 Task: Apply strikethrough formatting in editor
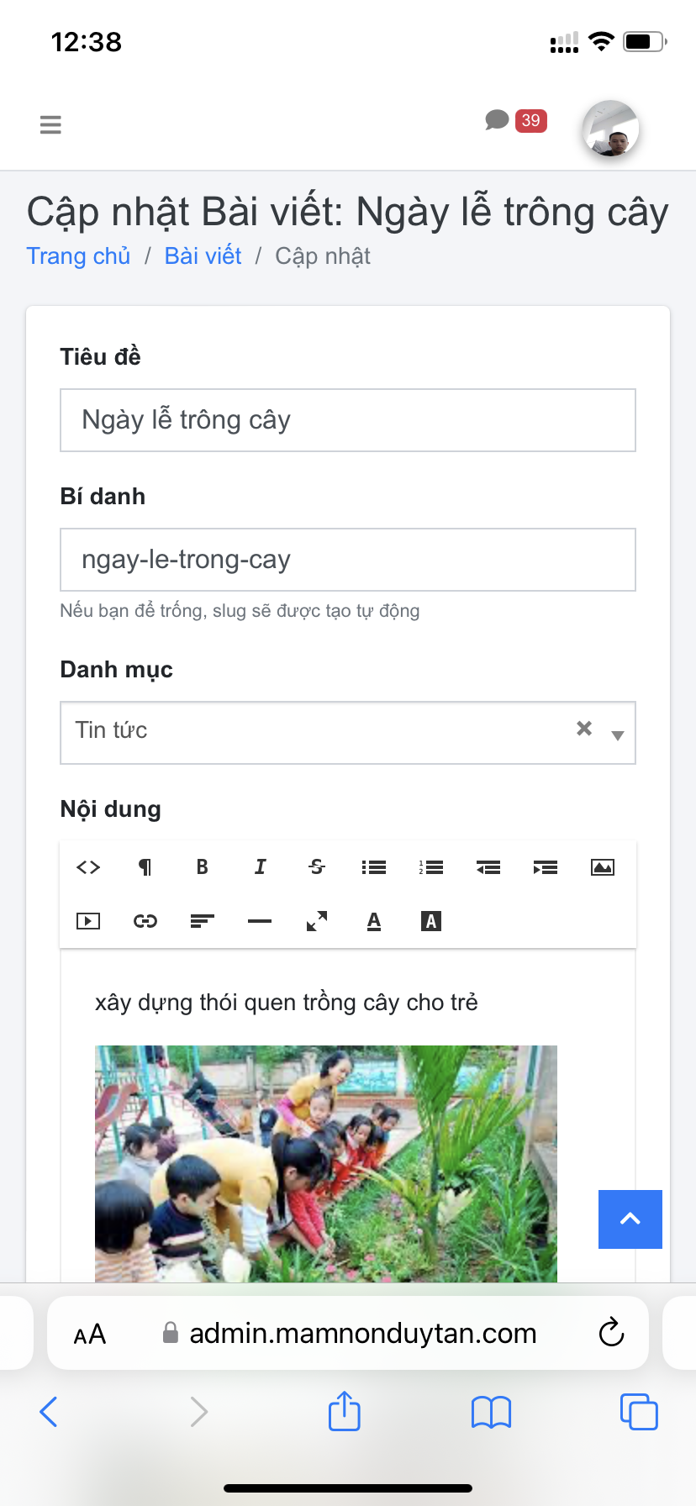pos(317,867)
